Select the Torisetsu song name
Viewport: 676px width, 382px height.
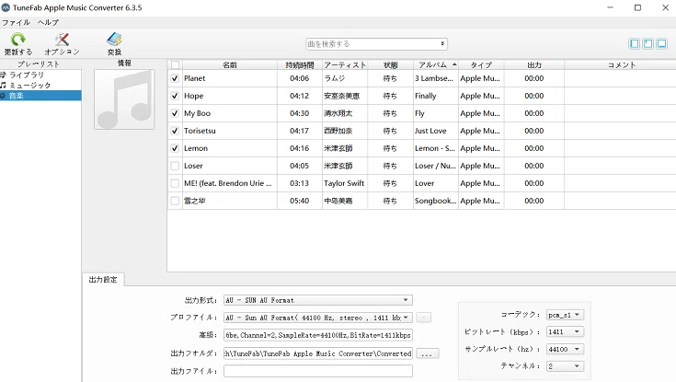coord(200,131)
